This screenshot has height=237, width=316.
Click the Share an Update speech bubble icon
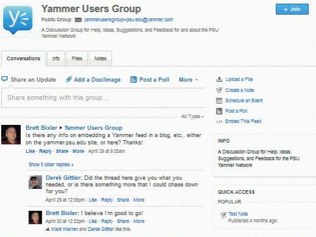point(4,79)
